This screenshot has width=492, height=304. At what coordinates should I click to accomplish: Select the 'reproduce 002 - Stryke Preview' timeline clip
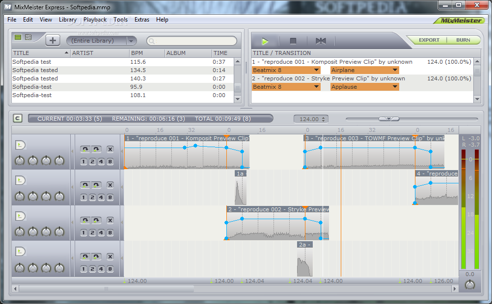278,223
